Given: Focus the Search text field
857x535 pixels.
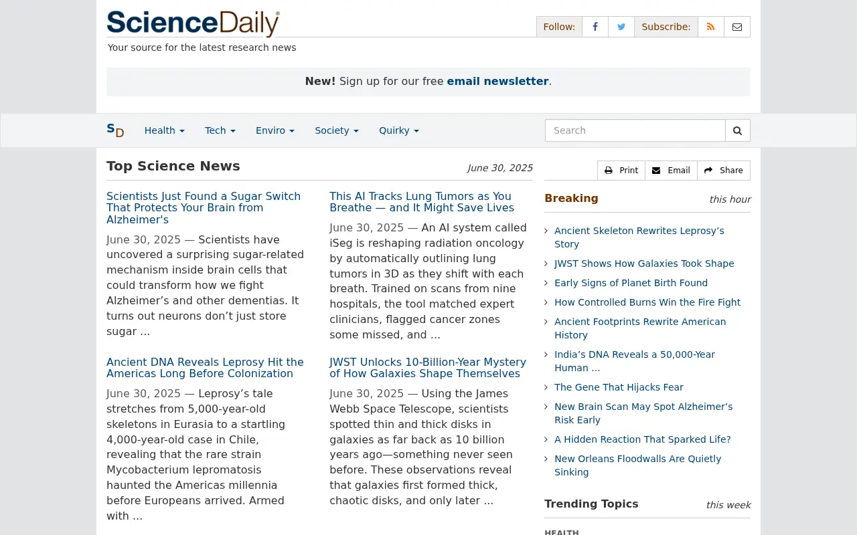Looking at the screenshot, I should 635,130.
